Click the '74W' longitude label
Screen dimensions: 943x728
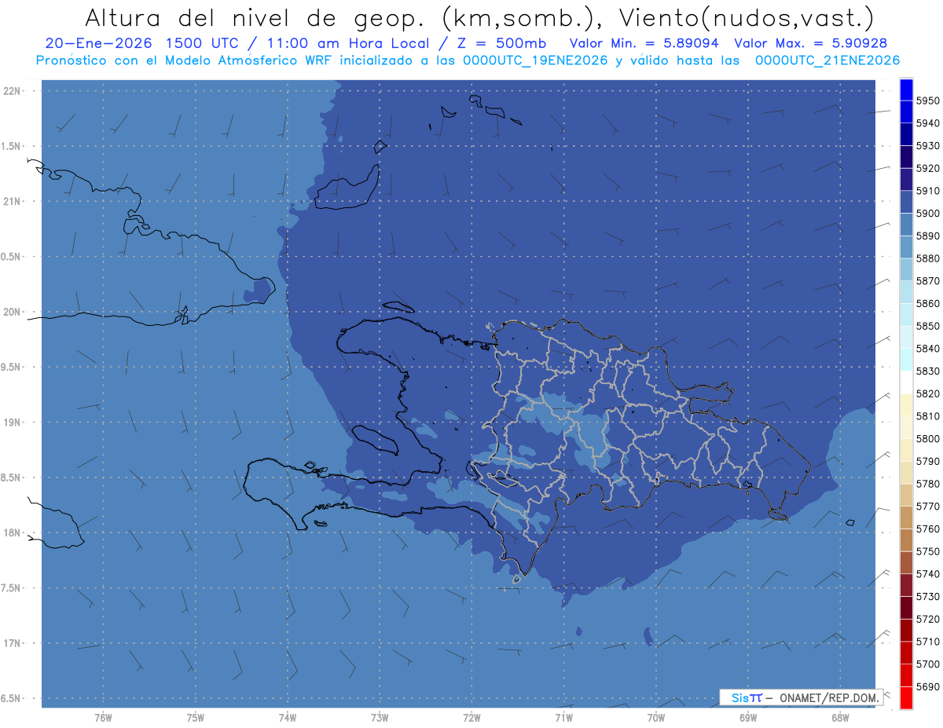pos(287,718)
